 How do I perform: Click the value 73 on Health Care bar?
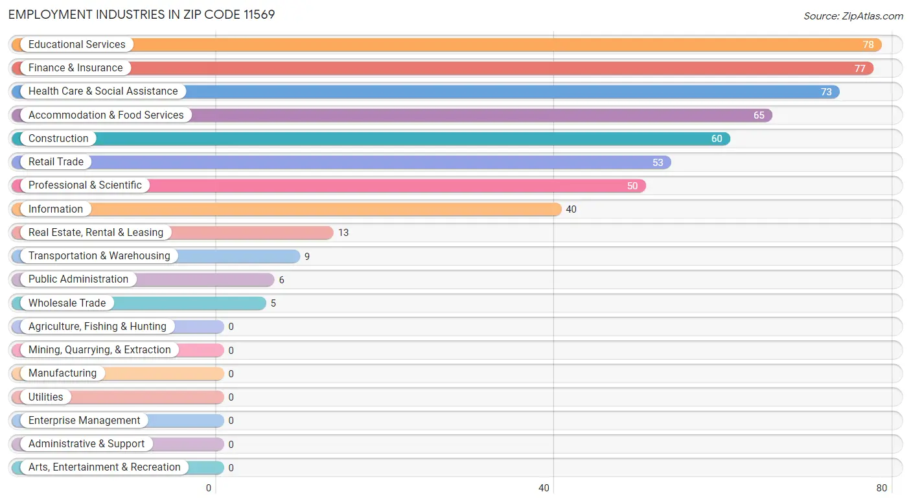(x=826, y=92)
